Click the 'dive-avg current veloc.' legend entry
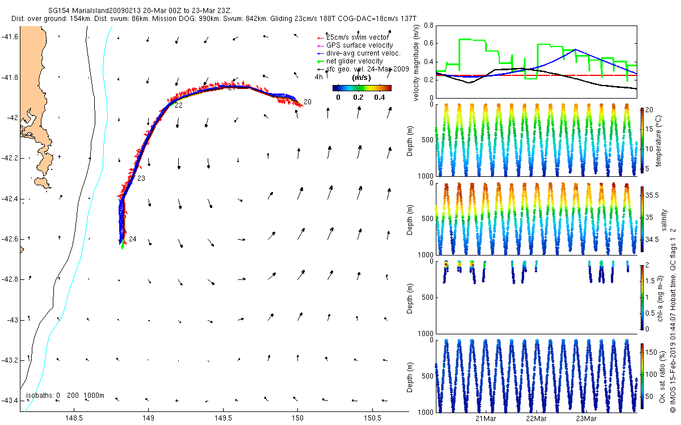Screen dimensions: 681x425 pos(364,53)
